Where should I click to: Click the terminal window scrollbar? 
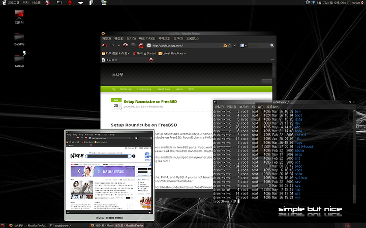[354, 156]
